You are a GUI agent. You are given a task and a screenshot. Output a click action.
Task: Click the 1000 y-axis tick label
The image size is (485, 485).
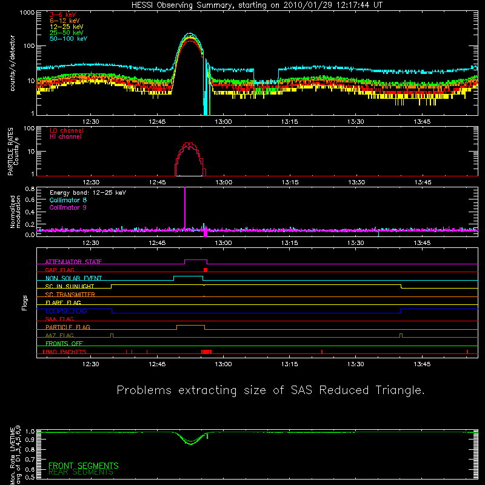[x=27, y=13]
